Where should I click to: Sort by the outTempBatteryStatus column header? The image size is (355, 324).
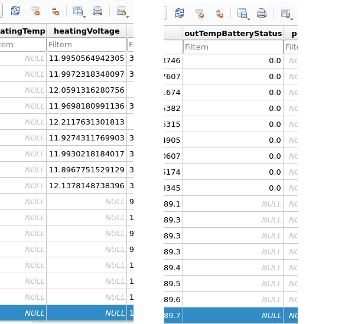click(233, 33)
